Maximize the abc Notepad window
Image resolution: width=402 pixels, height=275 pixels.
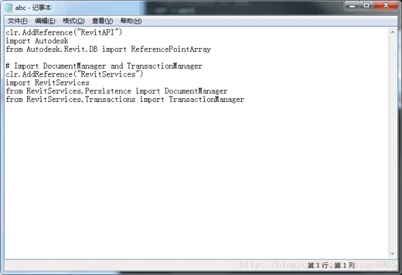366,6
